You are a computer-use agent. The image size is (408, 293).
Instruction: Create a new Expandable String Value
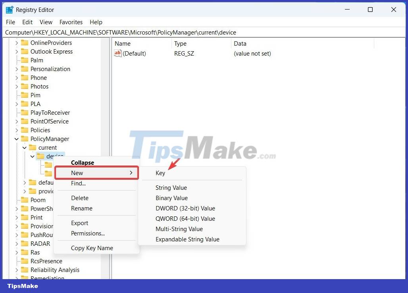(x=192, y=239)
